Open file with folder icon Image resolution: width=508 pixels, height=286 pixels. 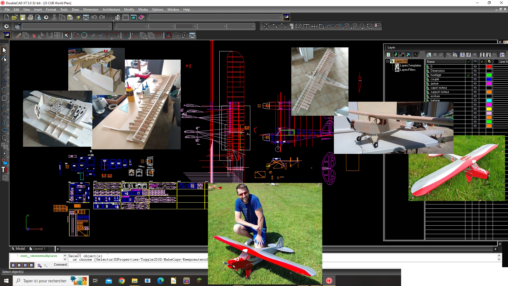pos(15,17)
